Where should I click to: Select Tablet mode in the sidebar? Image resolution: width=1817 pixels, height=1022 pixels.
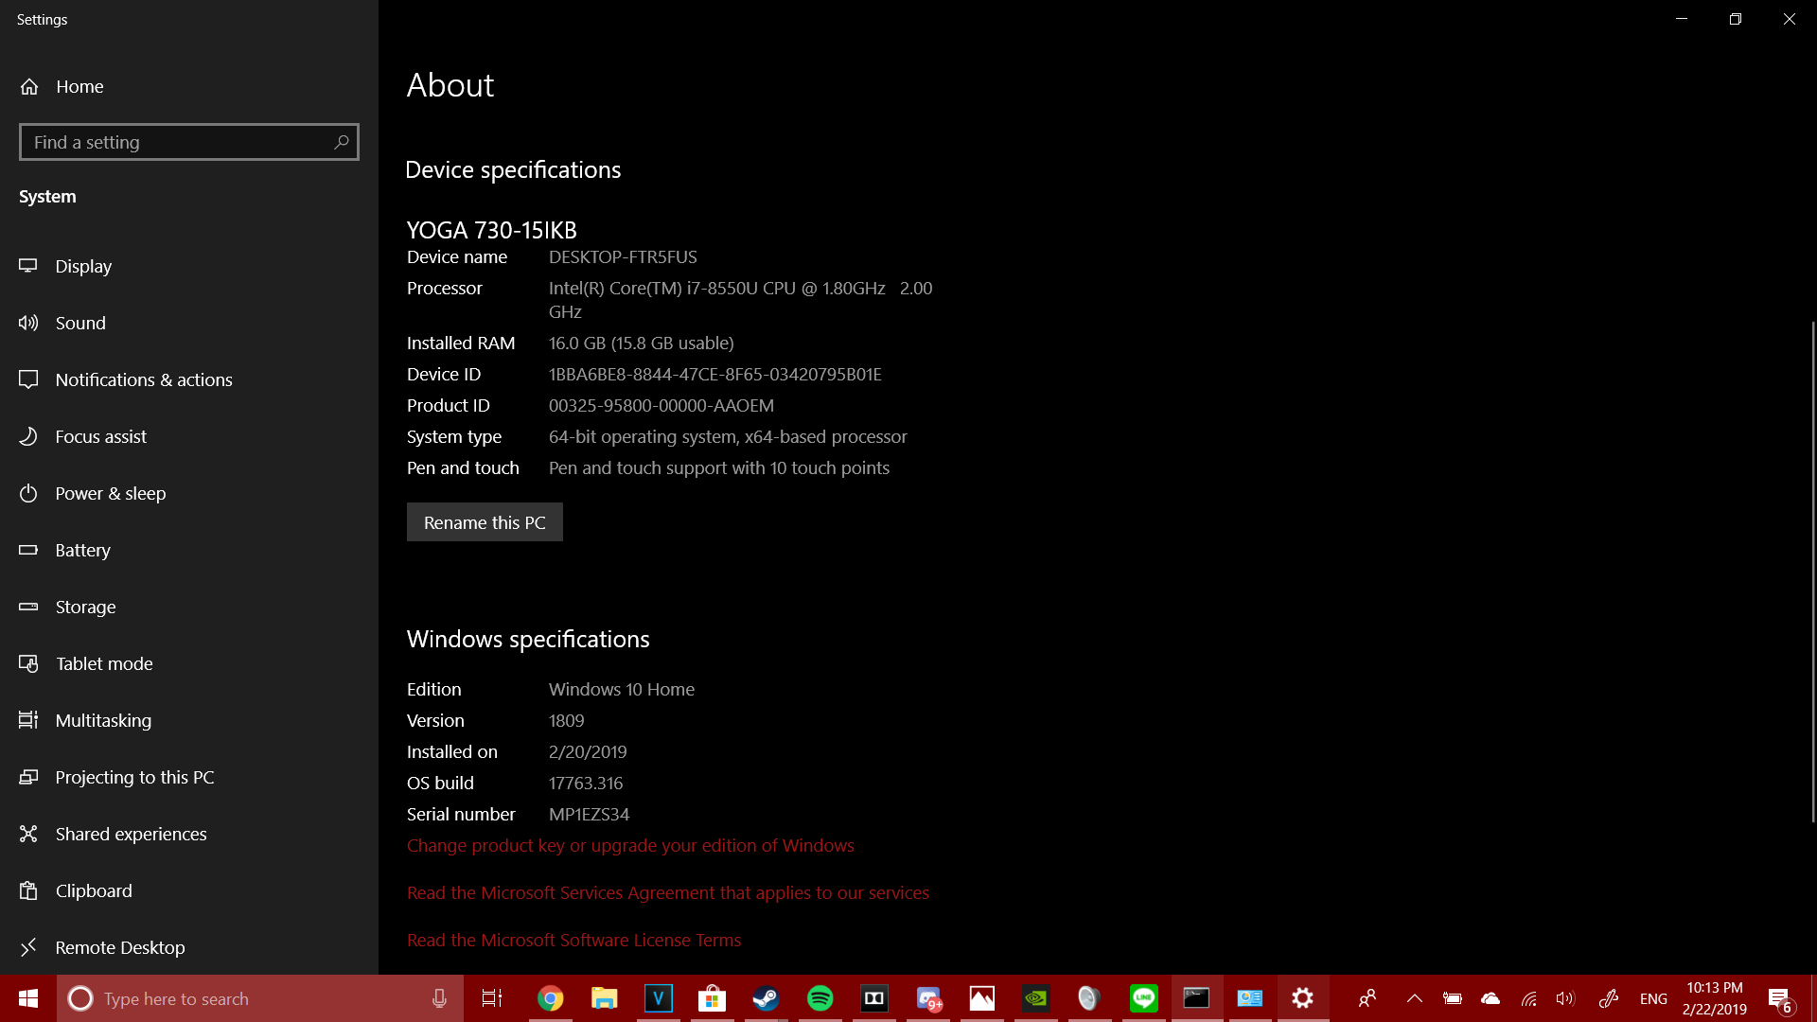pyautogui.click(x=104, y=663)
